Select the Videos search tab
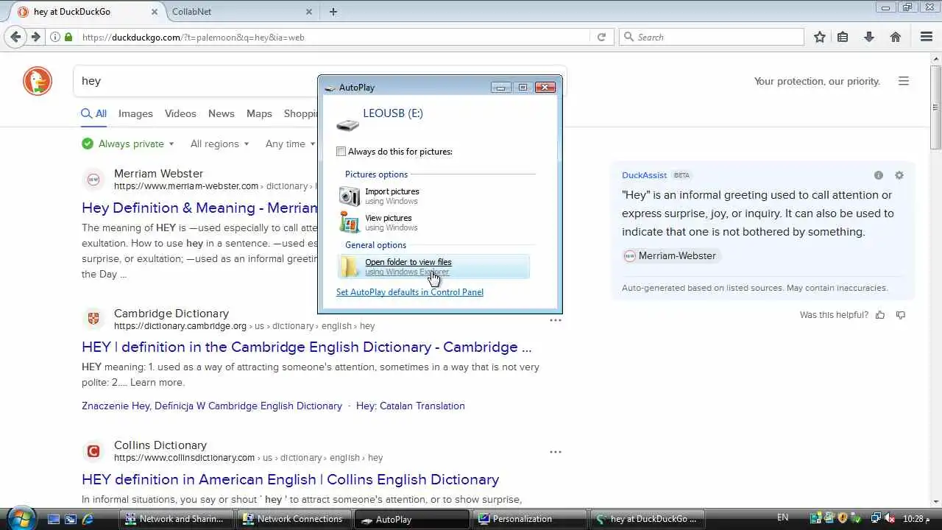Screen dimensions: 942x530 pyautogui.click(x=180, y=113)
